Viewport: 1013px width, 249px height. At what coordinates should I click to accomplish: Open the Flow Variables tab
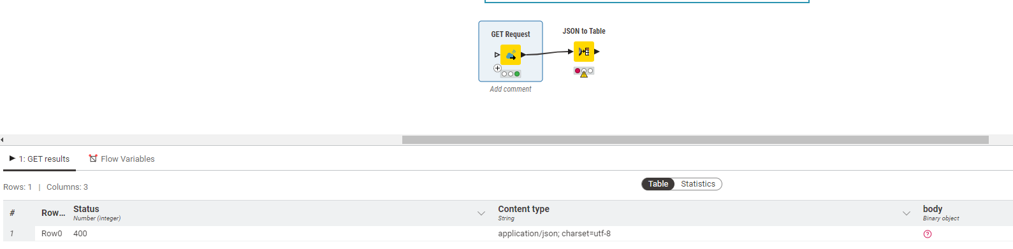(122, 159)
